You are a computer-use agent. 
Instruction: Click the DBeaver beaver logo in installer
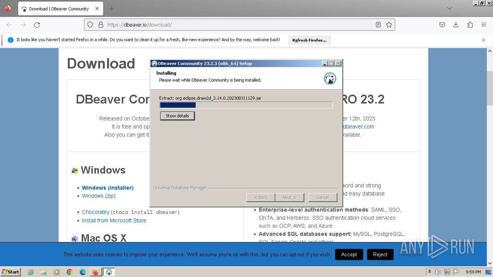(330, 78)
